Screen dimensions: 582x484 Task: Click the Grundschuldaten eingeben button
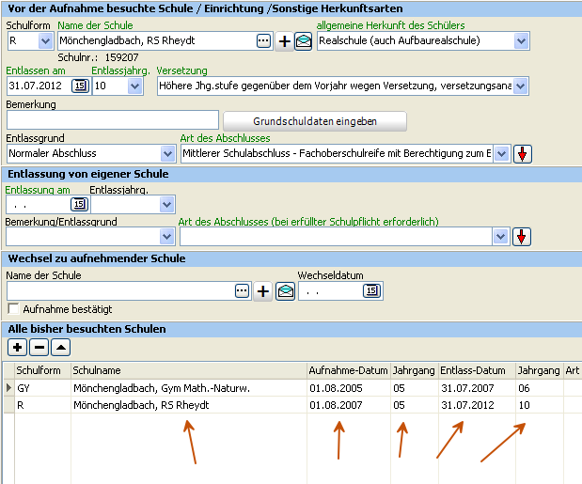(315, 121)
